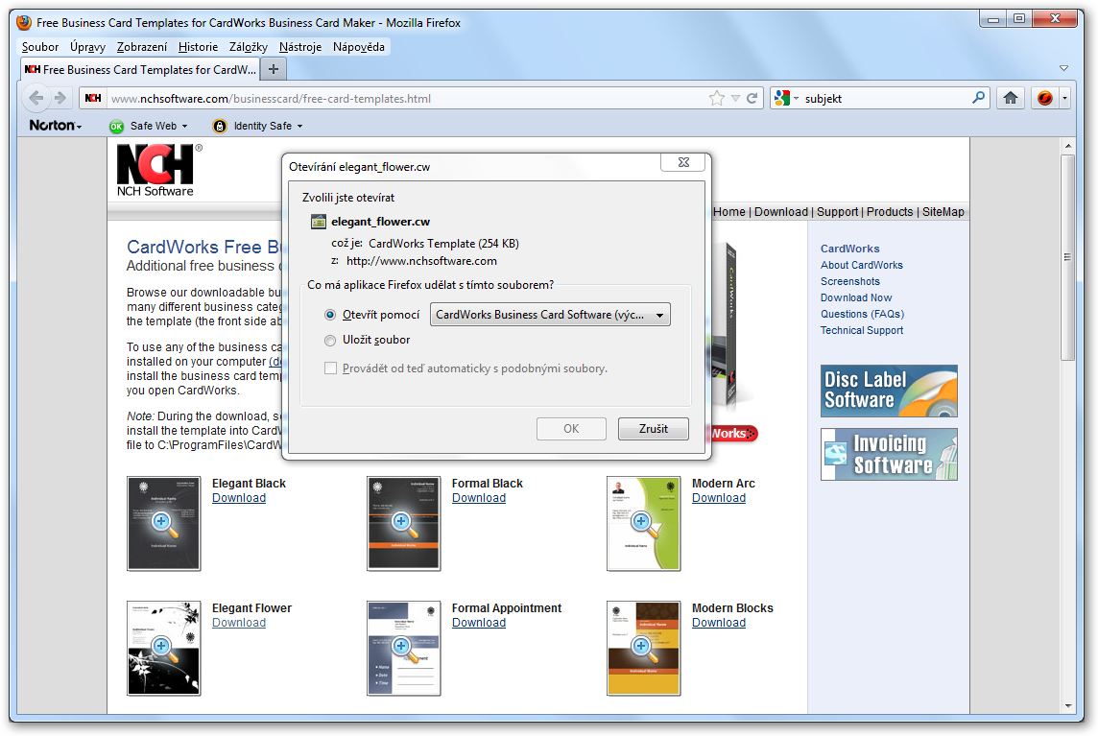
Task: Click the Elegant Flower Download link
Action: (x=239, y=623)
